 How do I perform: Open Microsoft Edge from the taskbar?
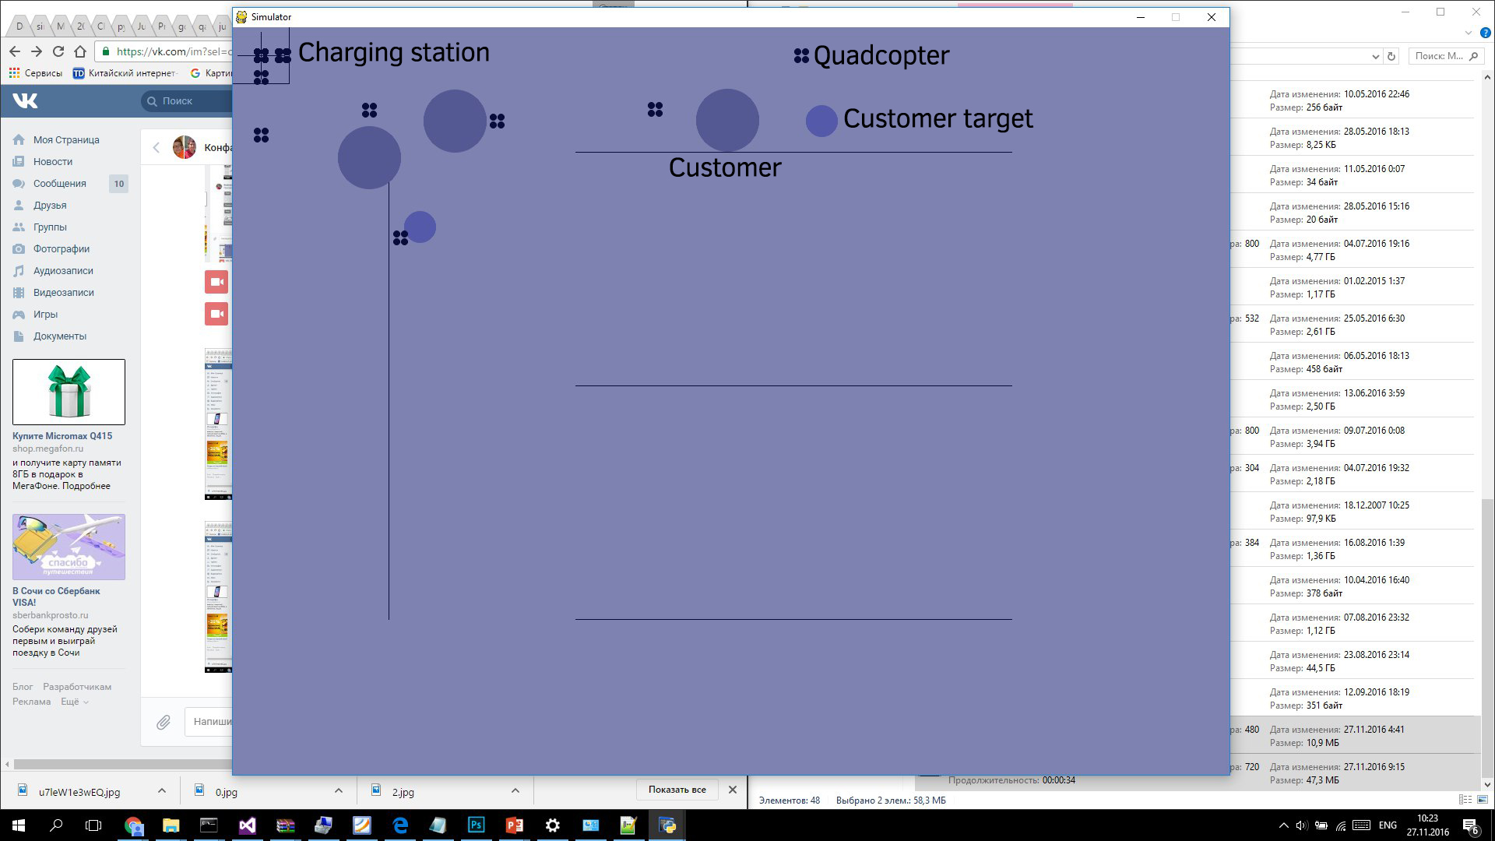pos(400,825)
